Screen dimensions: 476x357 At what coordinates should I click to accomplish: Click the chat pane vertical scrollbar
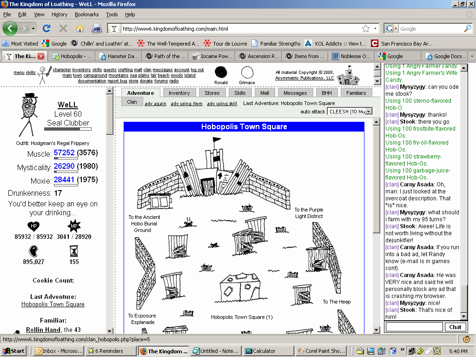click(x=464, y=186)
